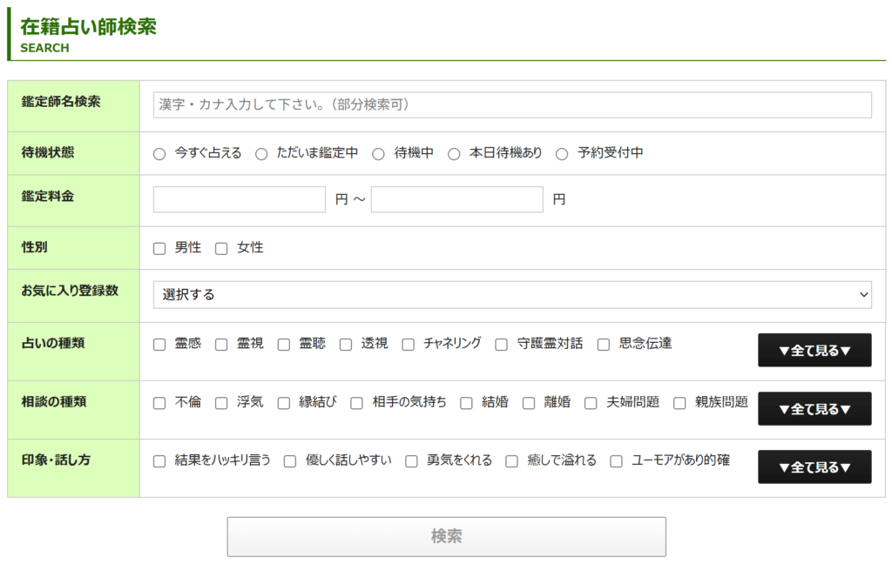Enable the 霊感 checkbox
Screen dimensions: 892x564
[x=159, y=345]
